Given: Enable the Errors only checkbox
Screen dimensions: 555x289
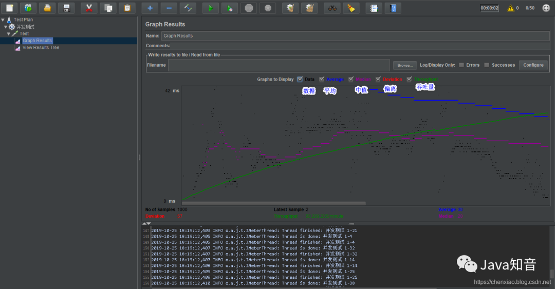Looking at the screenshot, I should [x=461, y=65].
